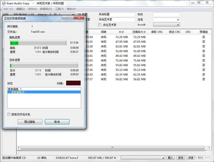Open the EAC (C) menu

pos(8,9)
